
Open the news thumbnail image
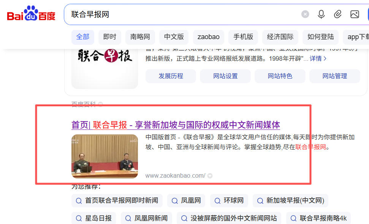105,156
